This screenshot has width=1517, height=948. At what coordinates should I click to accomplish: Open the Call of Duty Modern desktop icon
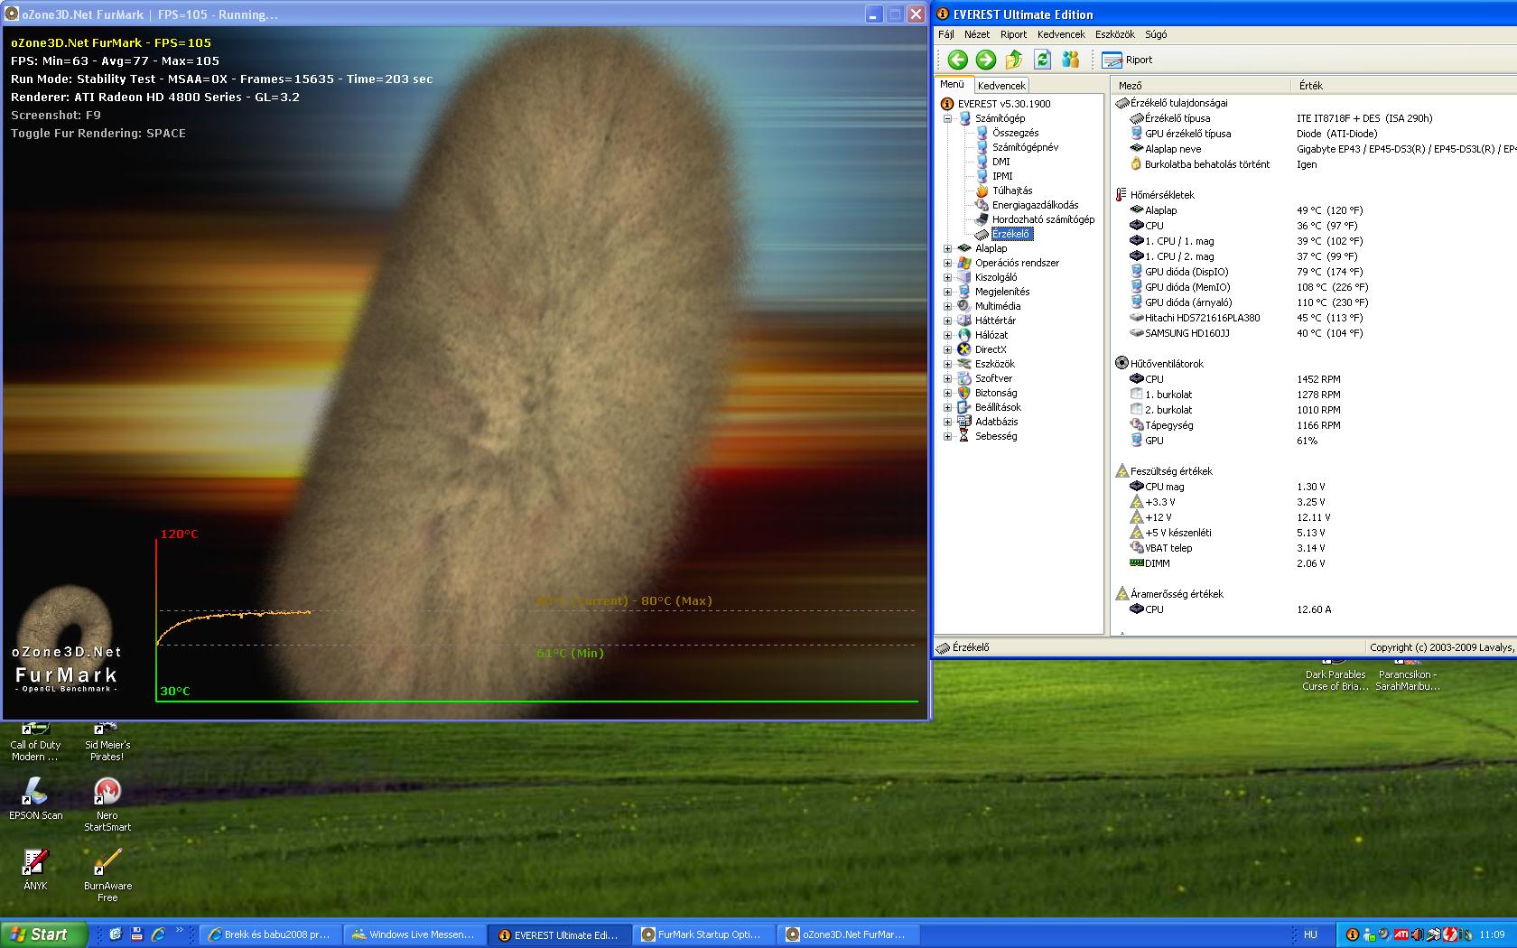click(x=35, y=742)
